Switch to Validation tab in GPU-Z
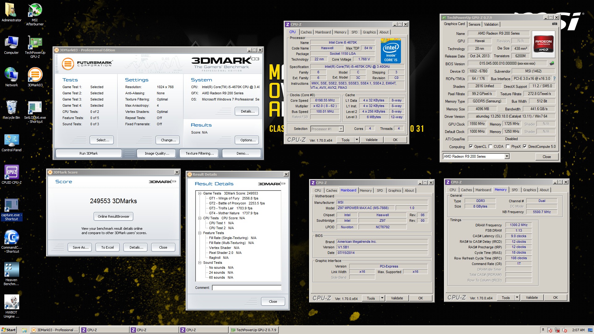594x334 pixels. click(x=491, y=24)
